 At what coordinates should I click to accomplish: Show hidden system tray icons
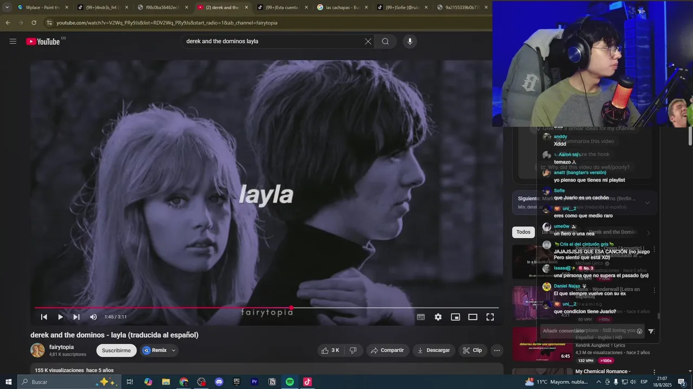599,382
